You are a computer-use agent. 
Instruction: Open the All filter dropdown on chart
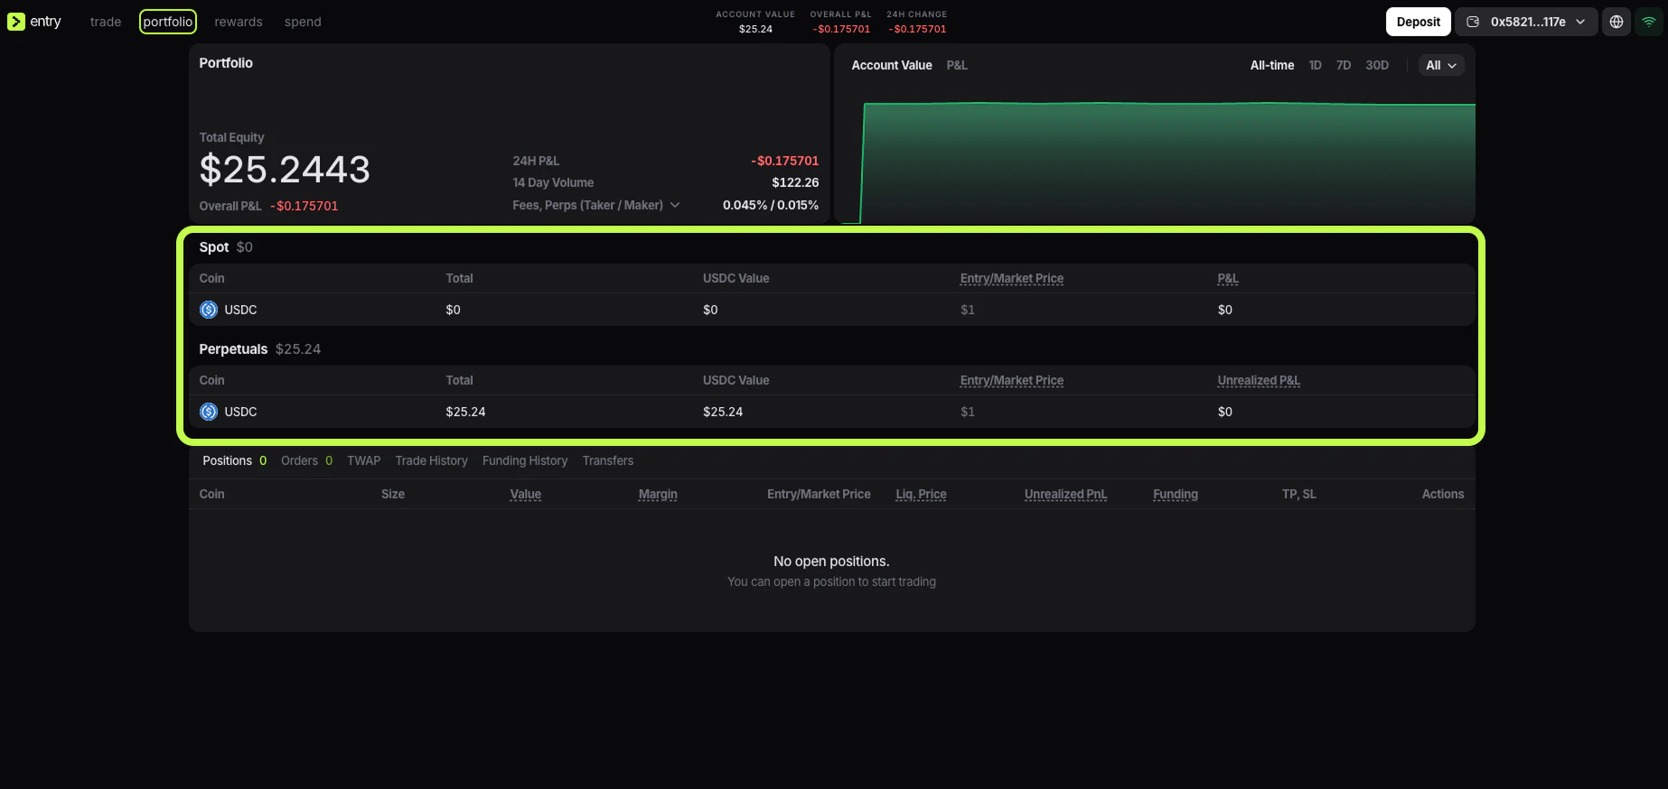click(1441, 65)
